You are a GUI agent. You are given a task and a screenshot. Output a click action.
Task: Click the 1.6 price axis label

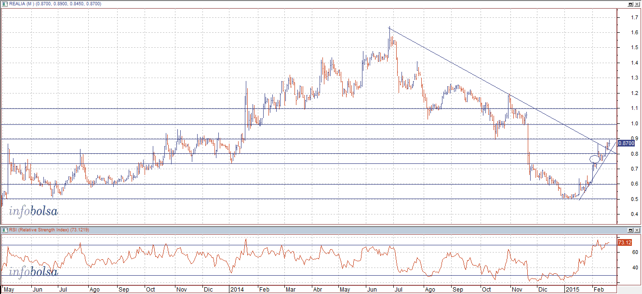[635, 32]
